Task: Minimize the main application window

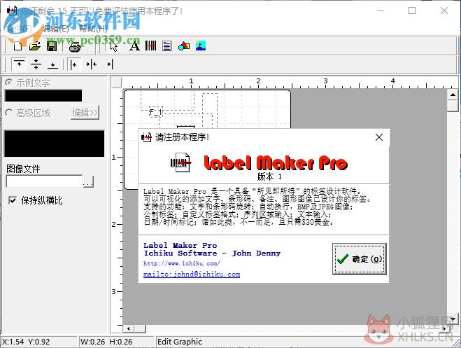Action: [381, 11]
